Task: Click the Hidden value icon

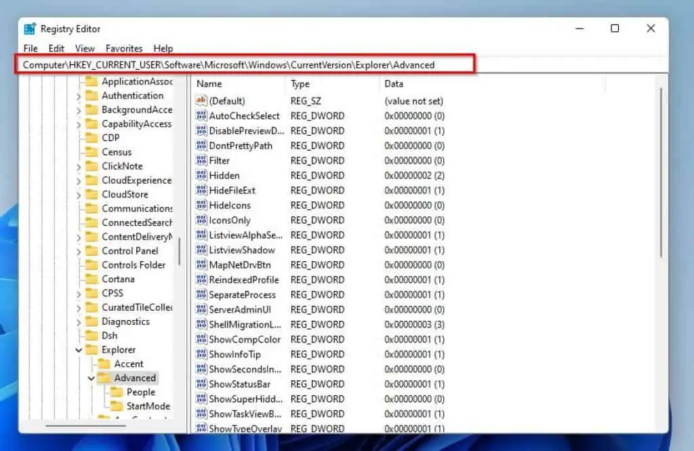Action: click(201, 175)
